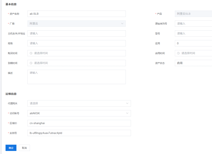Click the 主机名字/IP地址 label
Viewport: 212px width, 154px height.
pyautogui.click(x=17, y=34)
